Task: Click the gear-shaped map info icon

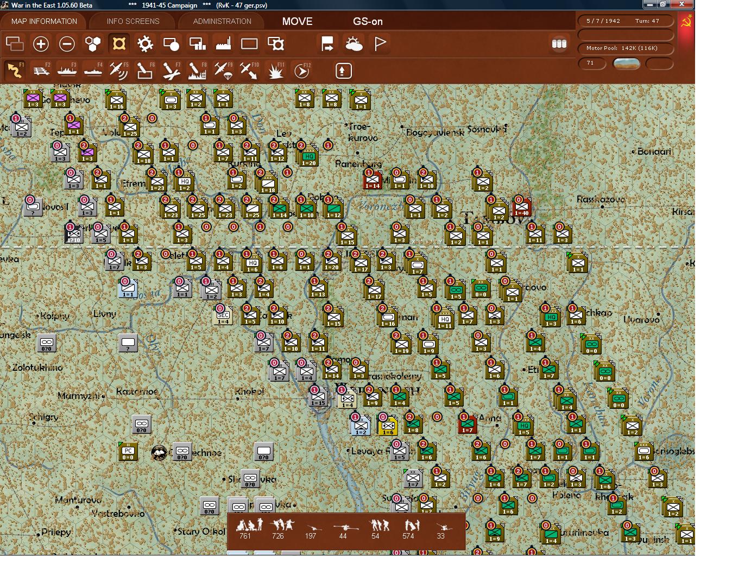Action: 145,43
